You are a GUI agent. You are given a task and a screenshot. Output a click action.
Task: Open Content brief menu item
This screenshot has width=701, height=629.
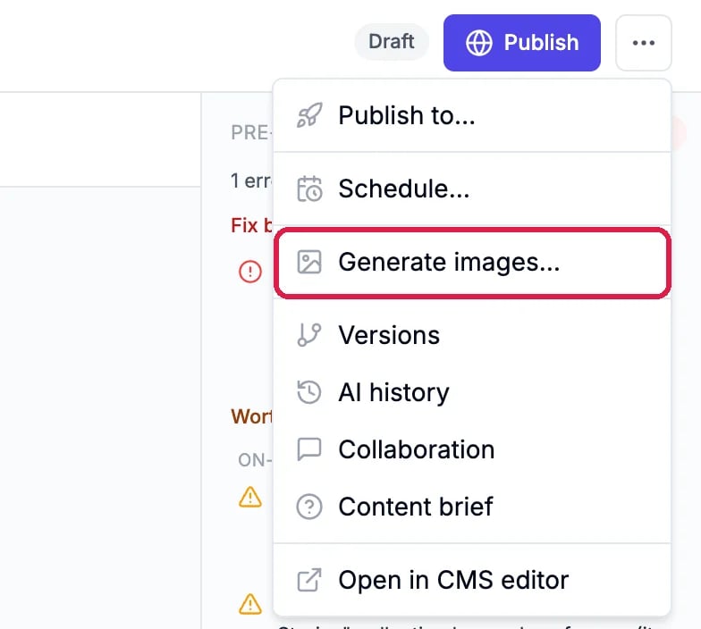tap(472, 507)
